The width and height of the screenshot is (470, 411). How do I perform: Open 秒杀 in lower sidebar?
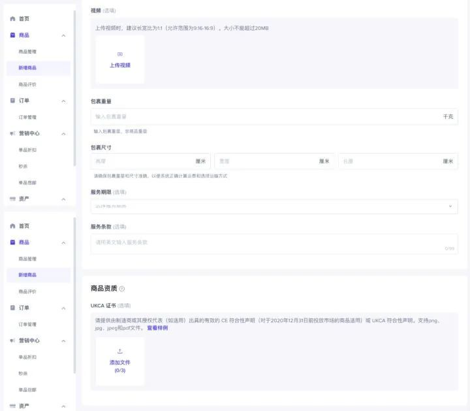(23, 373)
